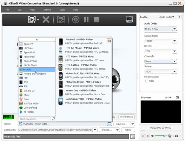Select Apple iPhone category
185x141 pixels.
pyautogui.click(x=37, y=61)
